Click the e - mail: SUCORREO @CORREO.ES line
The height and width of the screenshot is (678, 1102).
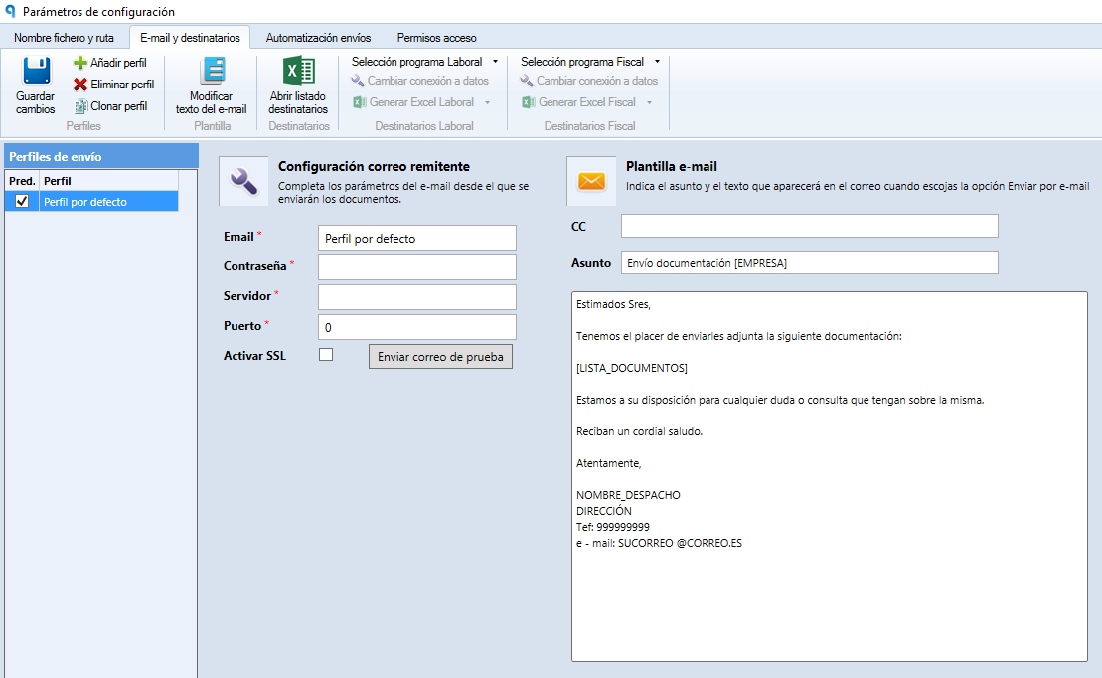click(x=659, y=543)
